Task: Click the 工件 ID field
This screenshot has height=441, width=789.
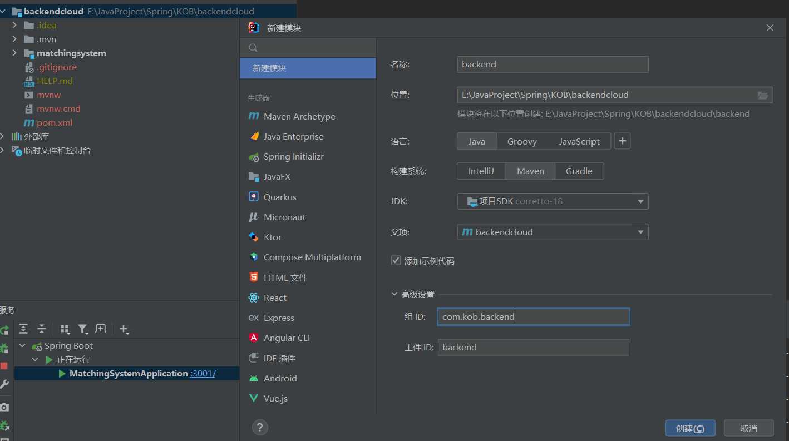Action: coord(534,348)
